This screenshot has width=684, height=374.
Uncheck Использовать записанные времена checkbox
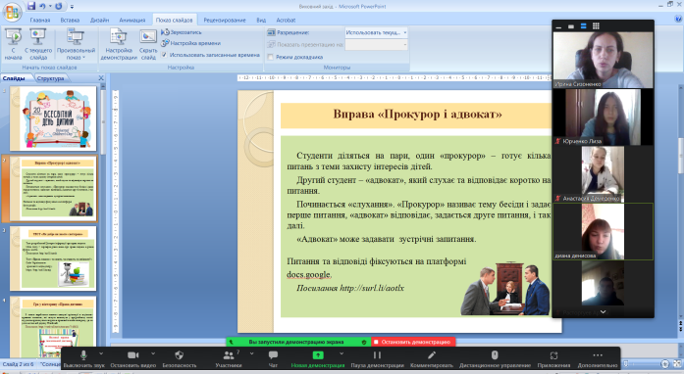click(164, 55)
